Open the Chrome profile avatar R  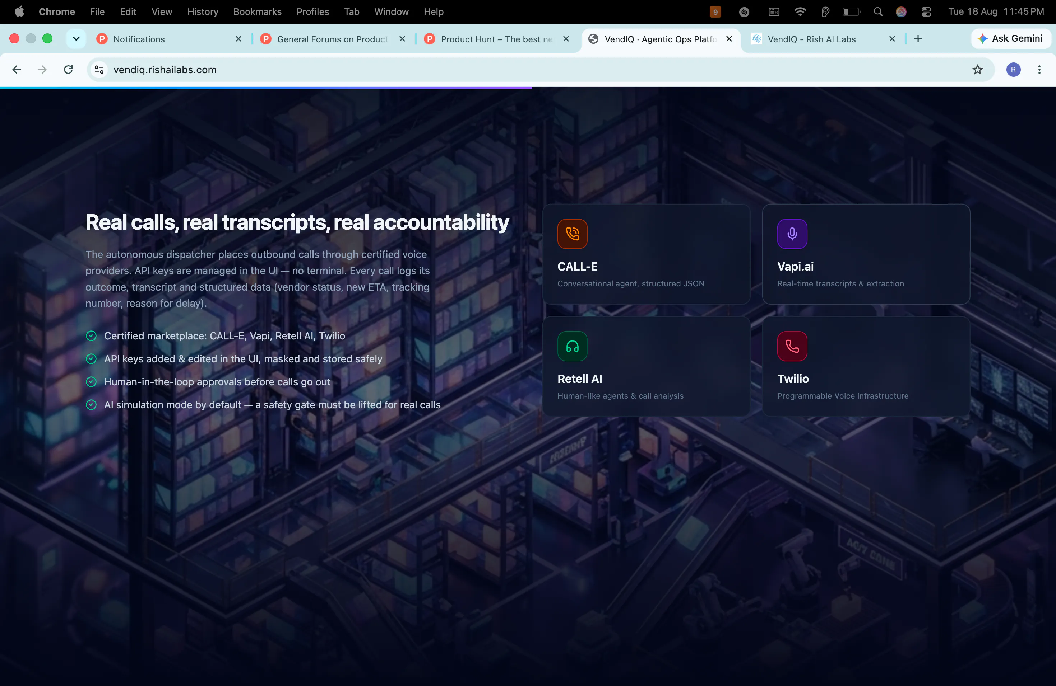(1013, 70)
